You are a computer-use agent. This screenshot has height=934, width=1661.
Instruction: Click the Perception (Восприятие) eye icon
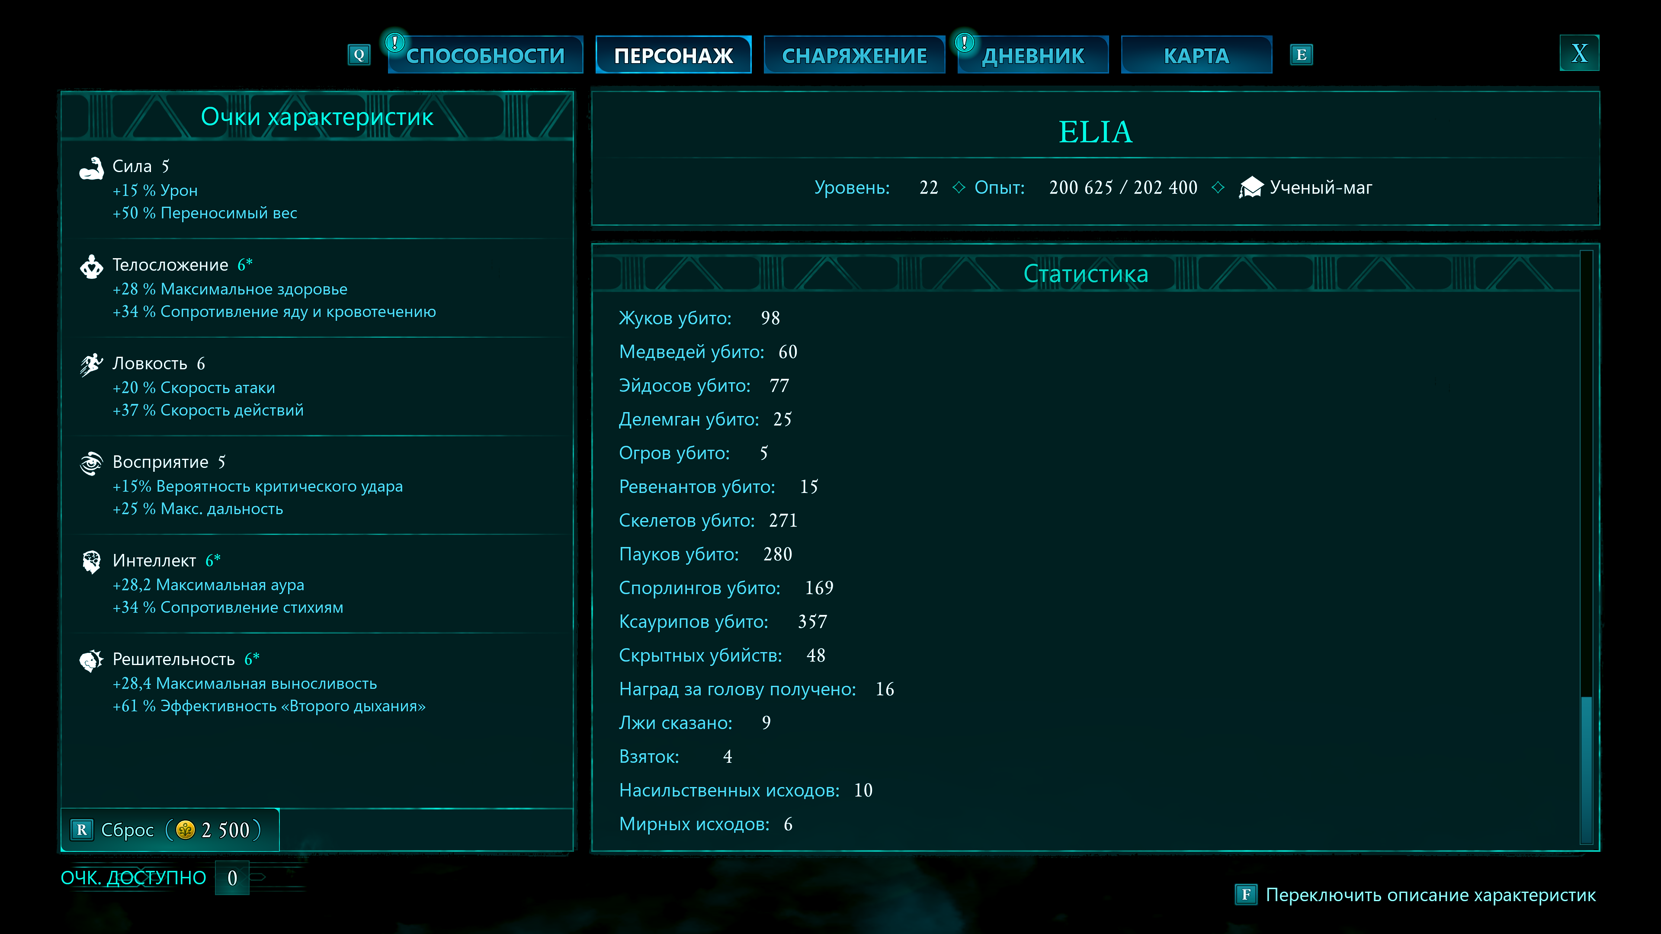coord(91,463)
